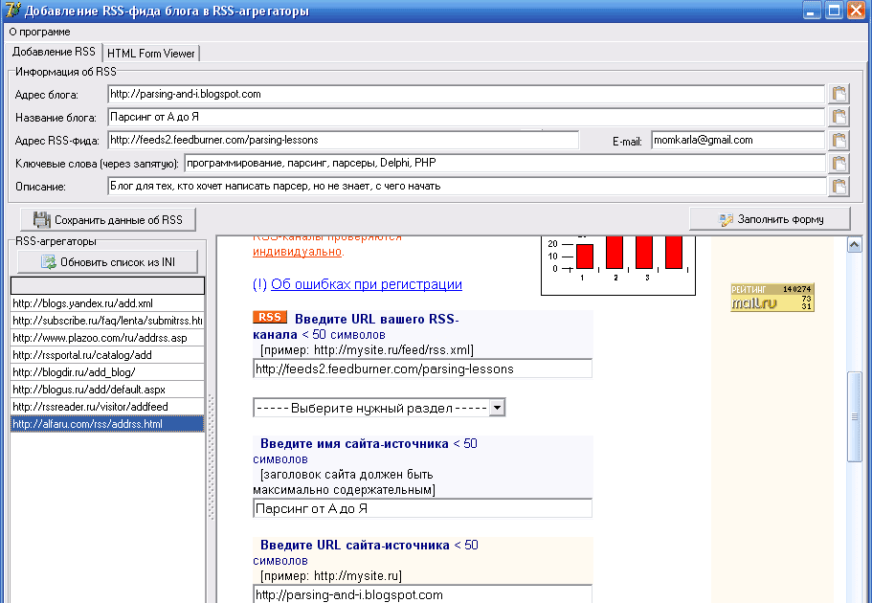Select alfaru.com/rss/addrss.html in the list
The image size is (872, 603).
pyautogui.click(x=107, y=424)
